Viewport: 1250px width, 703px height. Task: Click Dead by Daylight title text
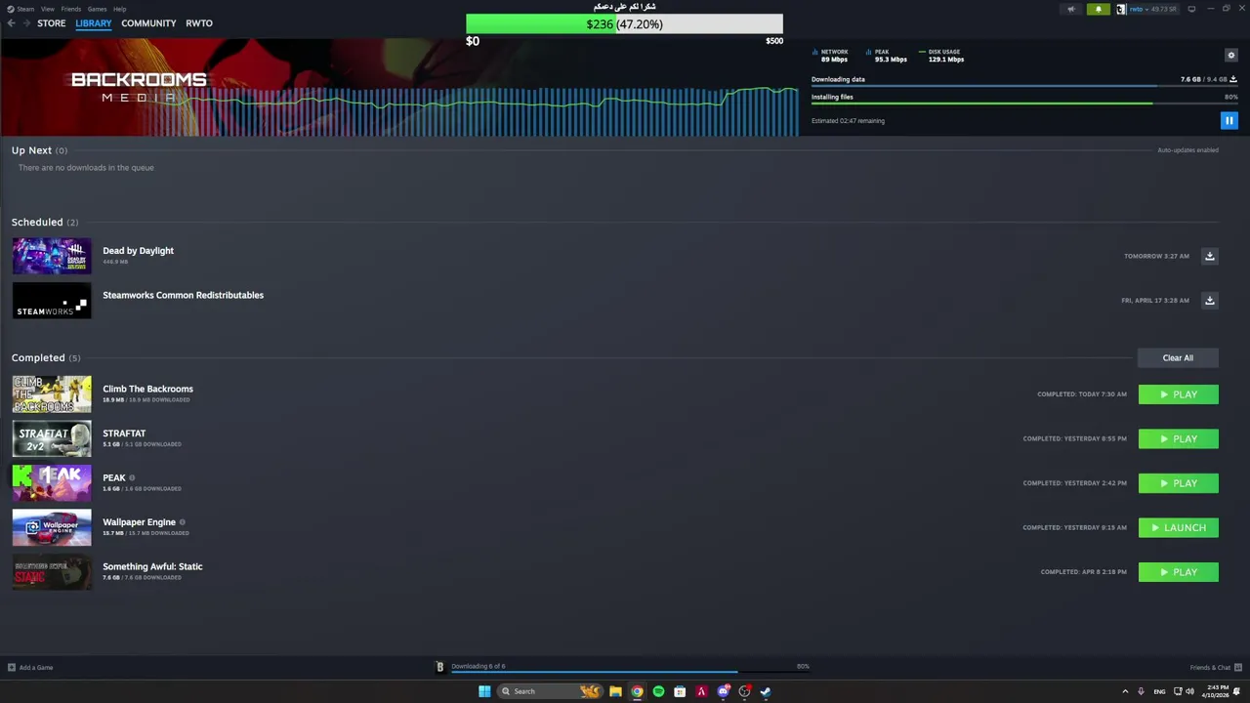tap(138, 251)
